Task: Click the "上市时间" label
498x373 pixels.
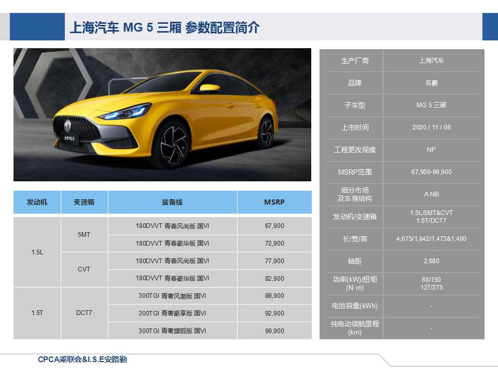Action: (355, 127)
